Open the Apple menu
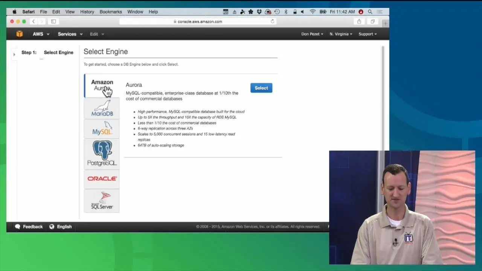The height and width of the screenshot is (271, 482). click(x=14, y=12)
